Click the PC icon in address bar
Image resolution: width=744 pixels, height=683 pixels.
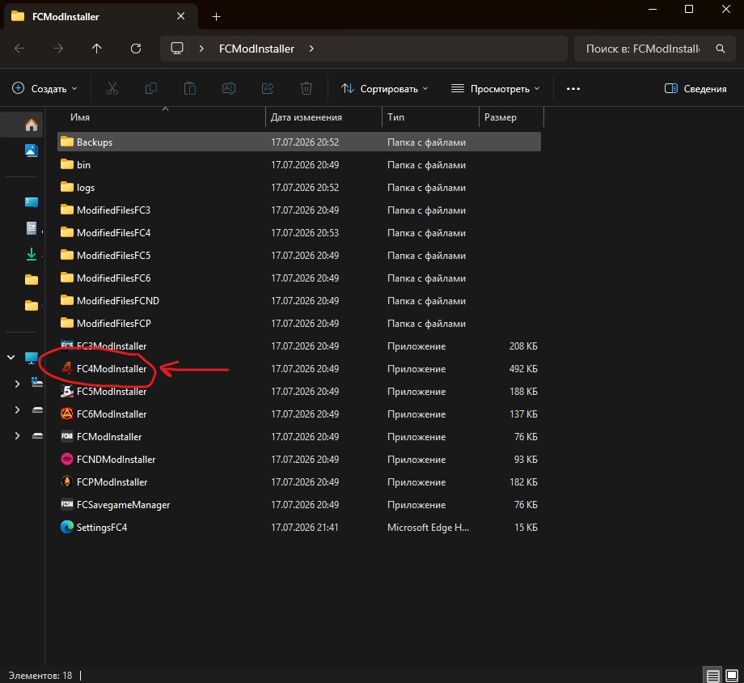[177, 49]
